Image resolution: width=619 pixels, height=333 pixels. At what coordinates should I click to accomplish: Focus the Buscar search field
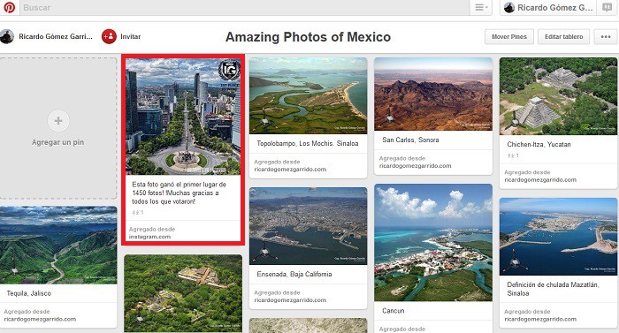pos(244,7)
